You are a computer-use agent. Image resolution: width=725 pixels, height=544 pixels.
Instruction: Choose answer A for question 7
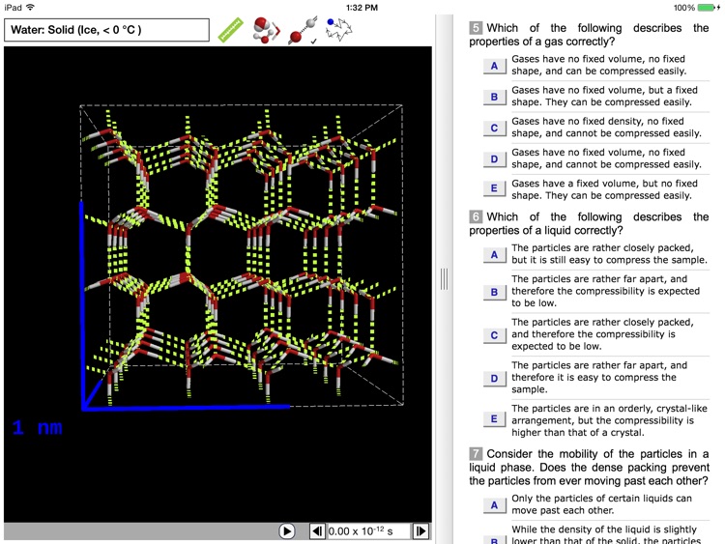[x=494, y=505]
